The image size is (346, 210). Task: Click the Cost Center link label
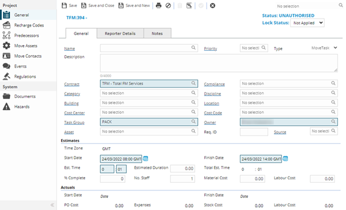[x=74, y=113]
